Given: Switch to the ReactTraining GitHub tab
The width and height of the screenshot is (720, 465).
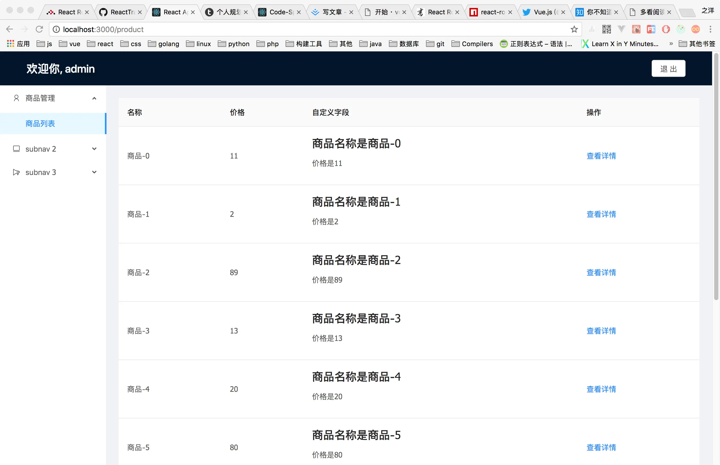Looking at the screenshot, I should 121,12.
